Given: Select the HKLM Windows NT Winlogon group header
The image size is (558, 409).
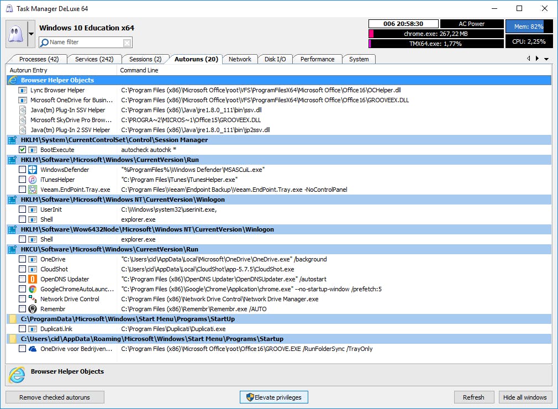Looking at the screenshot, I should coord(279,200).
